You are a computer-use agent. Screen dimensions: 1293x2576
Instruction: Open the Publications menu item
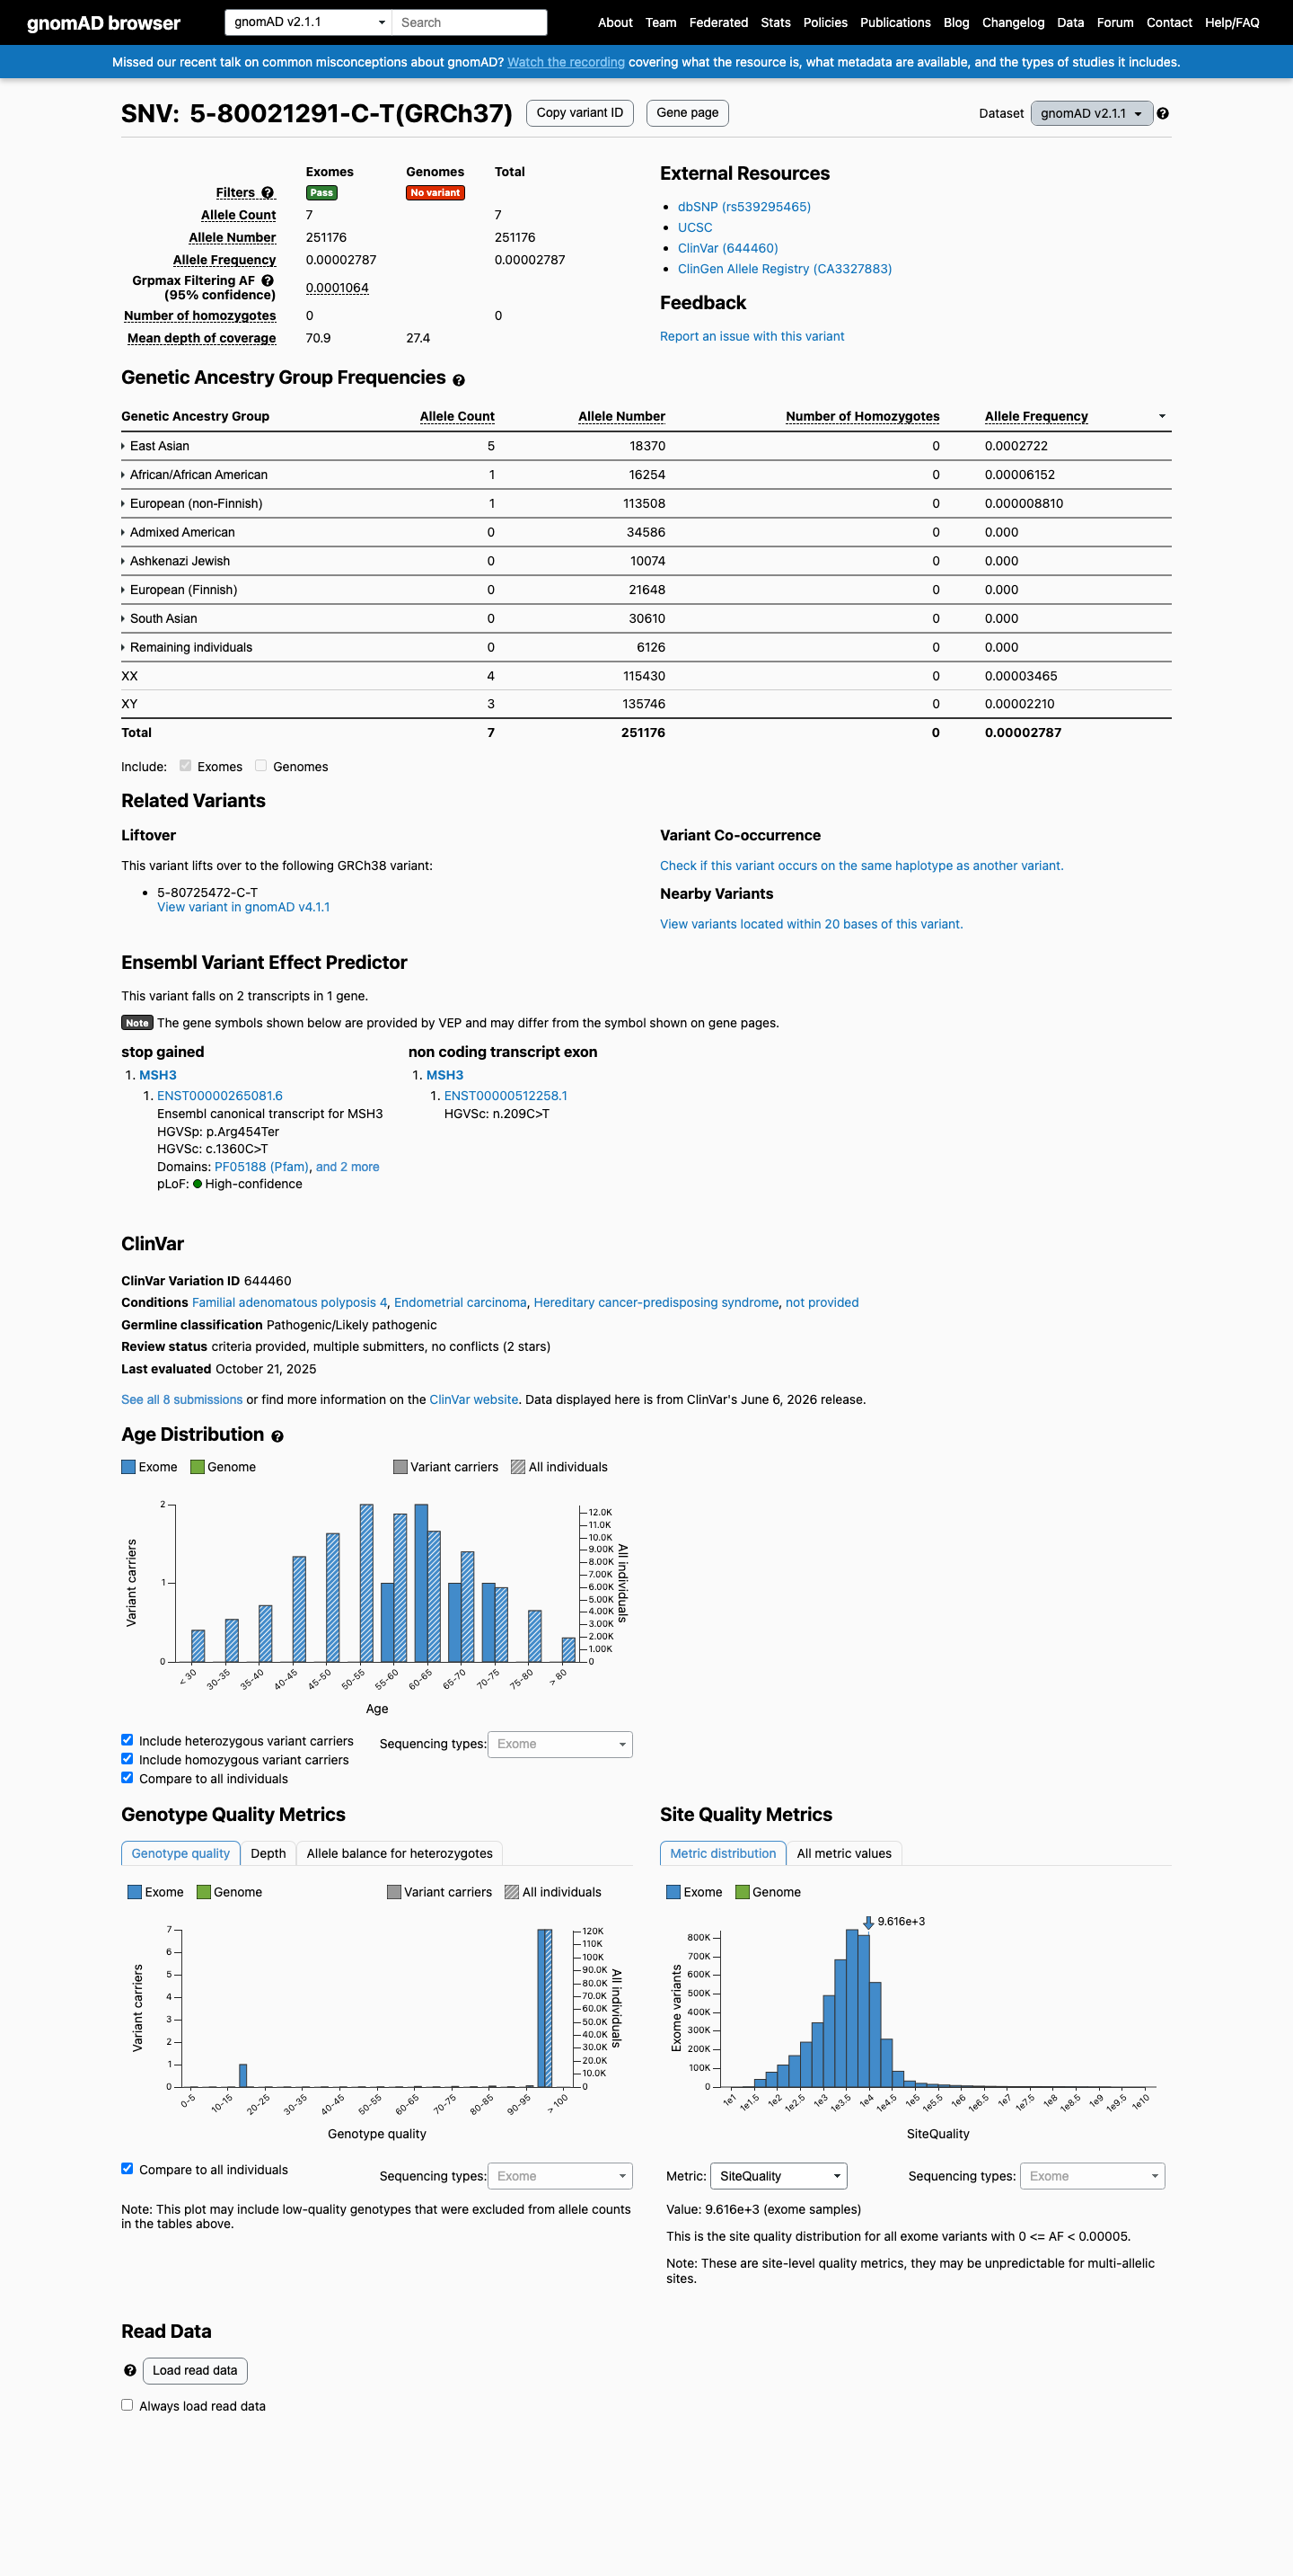pyautogui.click(x=895, y=23)
